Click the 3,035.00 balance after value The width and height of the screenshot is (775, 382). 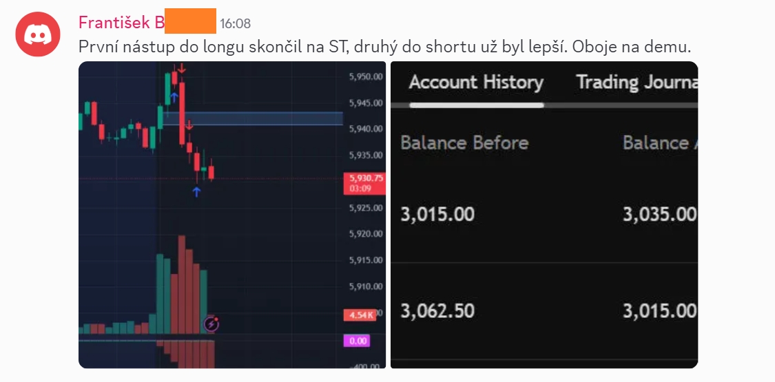click(x=660, y=214)
